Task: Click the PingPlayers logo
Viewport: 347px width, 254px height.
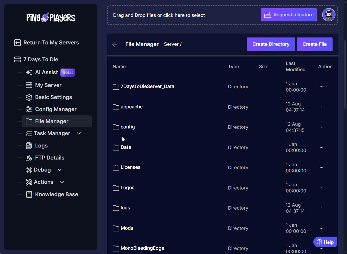Action: [x=51, y=18]
